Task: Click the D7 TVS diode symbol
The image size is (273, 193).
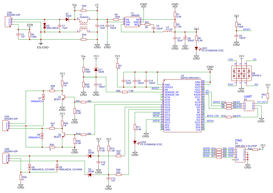Action: tap(43, 97)
